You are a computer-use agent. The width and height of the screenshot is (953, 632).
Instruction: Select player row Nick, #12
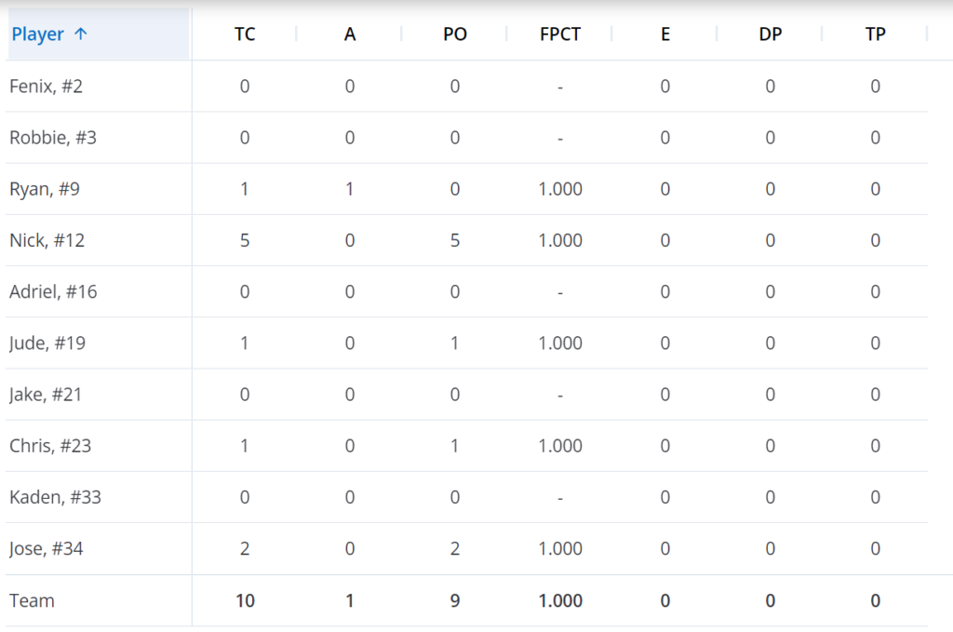pos(467,240)
